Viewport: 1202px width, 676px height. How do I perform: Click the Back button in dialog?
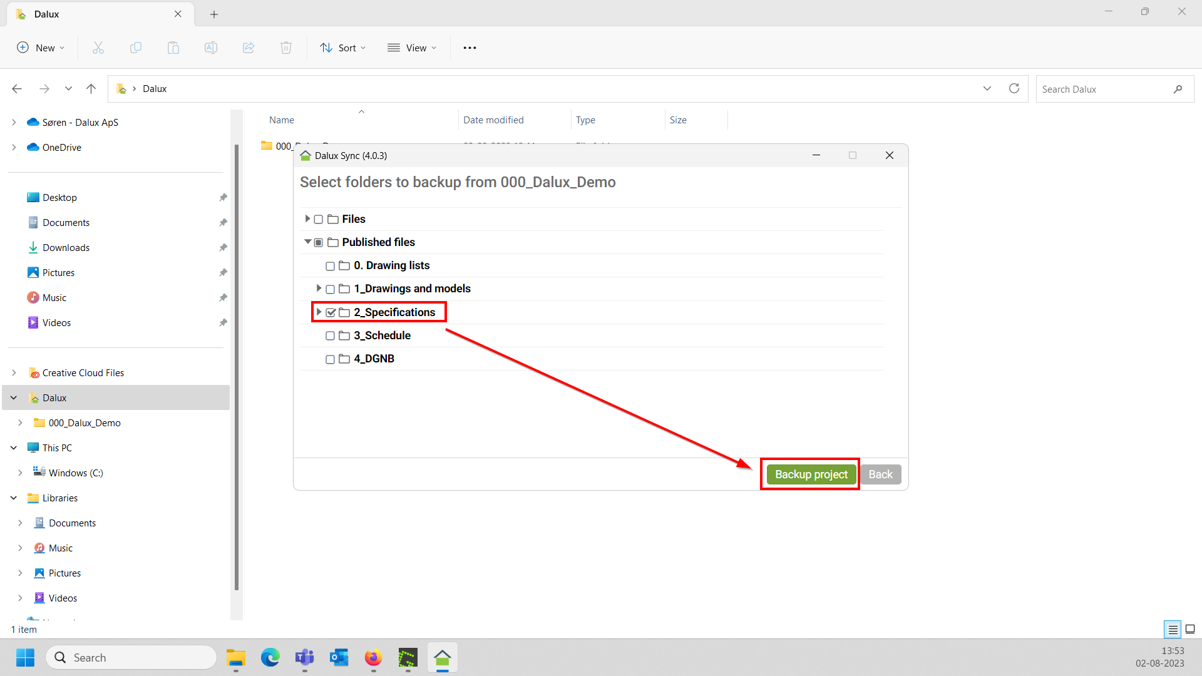pyautogui.click(x=880, y=474)
